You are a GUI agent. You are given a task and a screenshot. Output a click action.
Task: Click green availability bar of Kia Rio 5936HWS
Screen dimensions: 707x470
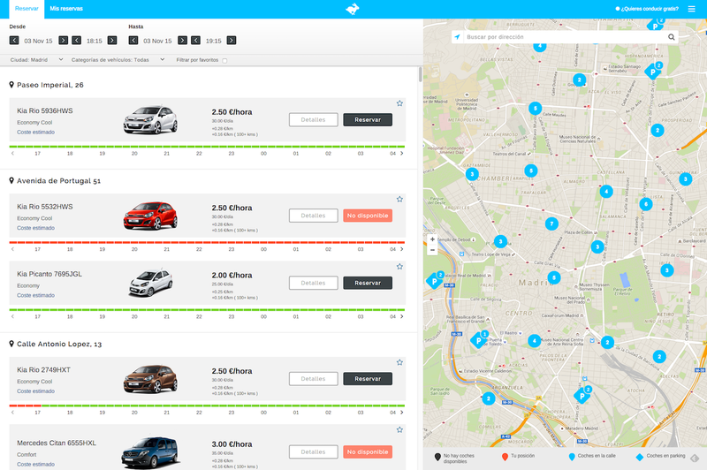click(x=207, y=147)
